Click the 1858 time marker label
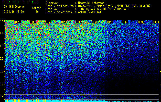This screenshot has height=102, width=161. coord(125,22)
